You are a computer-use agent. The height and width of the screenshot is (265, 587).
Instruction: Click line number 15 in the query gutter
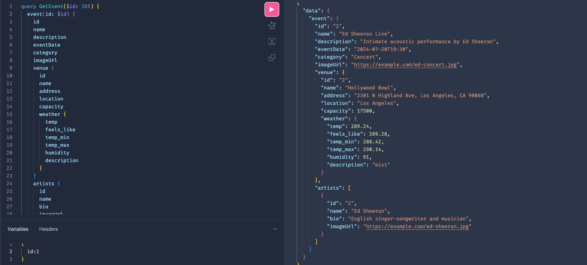coord(9,114)
